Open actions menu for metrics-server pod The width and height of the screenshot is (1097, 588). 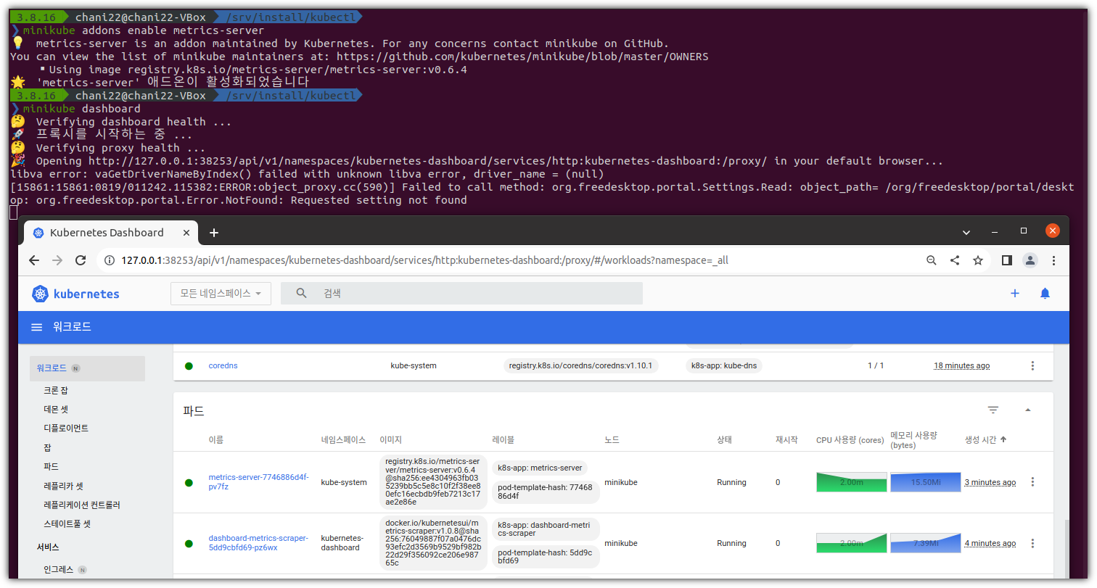tap(1033, 482)
